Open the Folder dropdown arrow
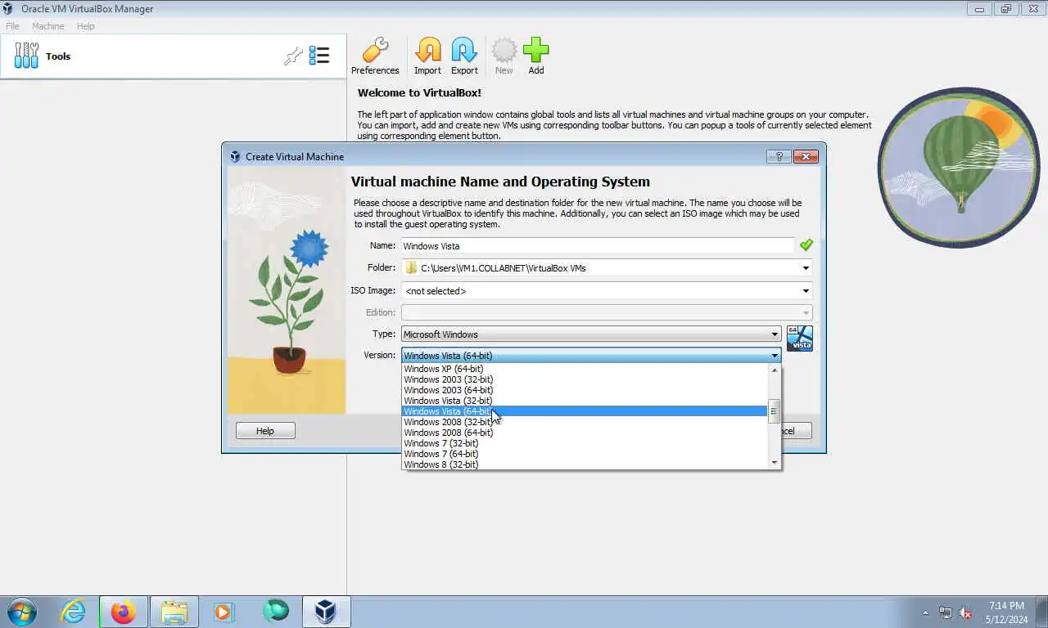 tap(806, 267)
